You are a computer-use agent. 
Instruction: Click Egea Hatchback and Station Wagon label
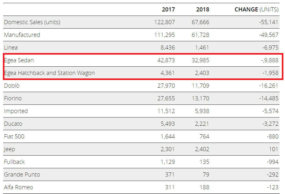(x=50, y=73)
